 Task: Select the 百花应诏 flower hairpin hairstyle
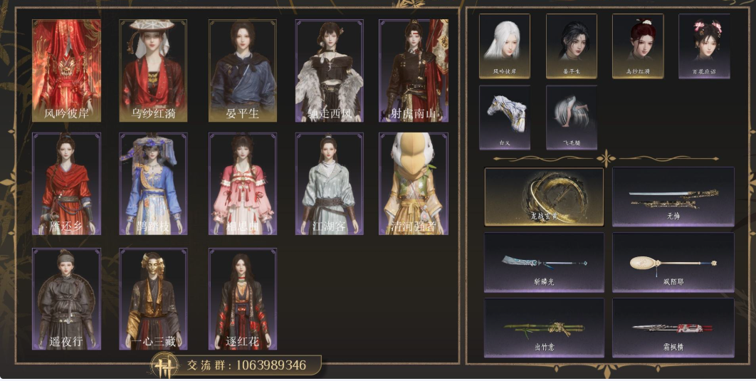click(704, 46)
